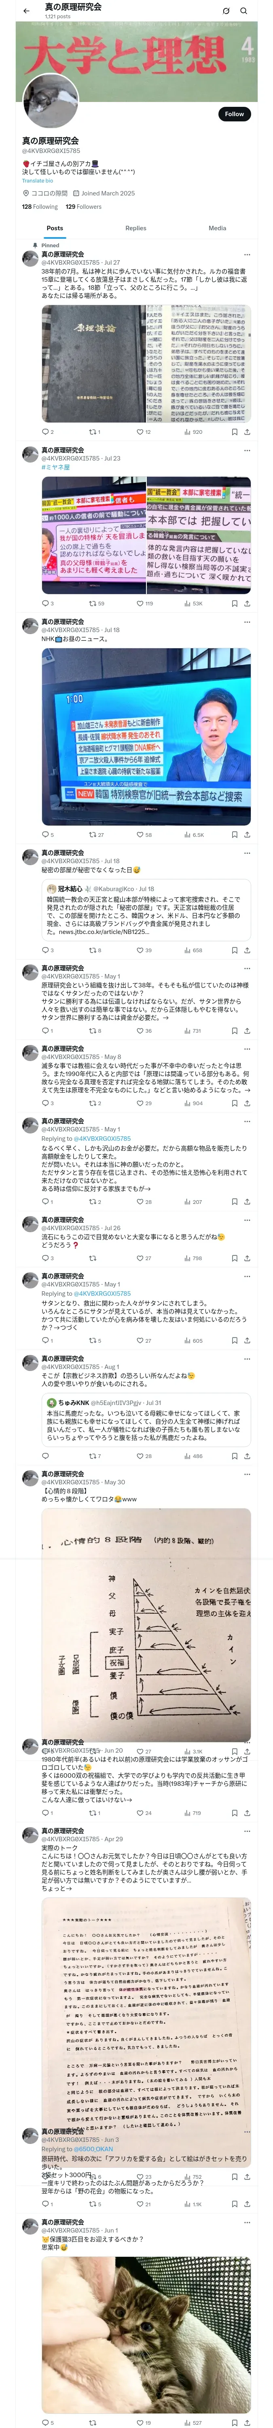Open more options on the pinned post
This screenshot has width=273, height=2428.
pyautogui.click(x=247, y=255)
